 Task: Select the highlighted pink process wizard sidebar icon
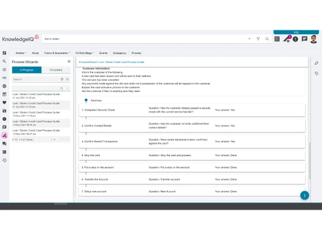(5, 136)
